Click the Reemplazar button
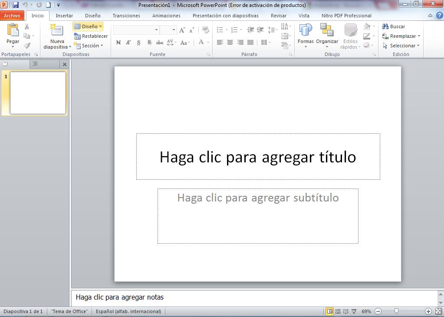444x317 pixels. (x=402, y=36)
